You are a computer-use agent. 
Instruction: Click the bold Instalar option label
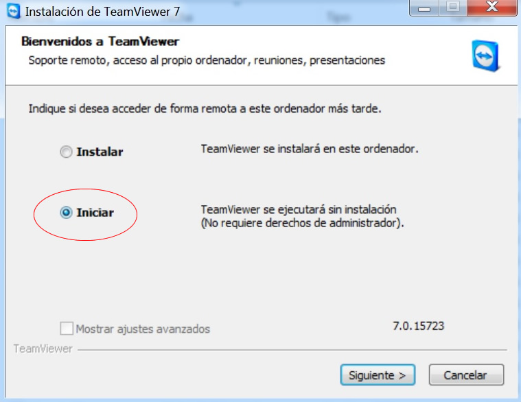tap(100, 152)
